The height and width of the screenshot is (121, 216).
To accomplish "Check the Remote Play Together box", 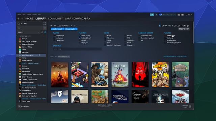I will click(x=165, y=43).
